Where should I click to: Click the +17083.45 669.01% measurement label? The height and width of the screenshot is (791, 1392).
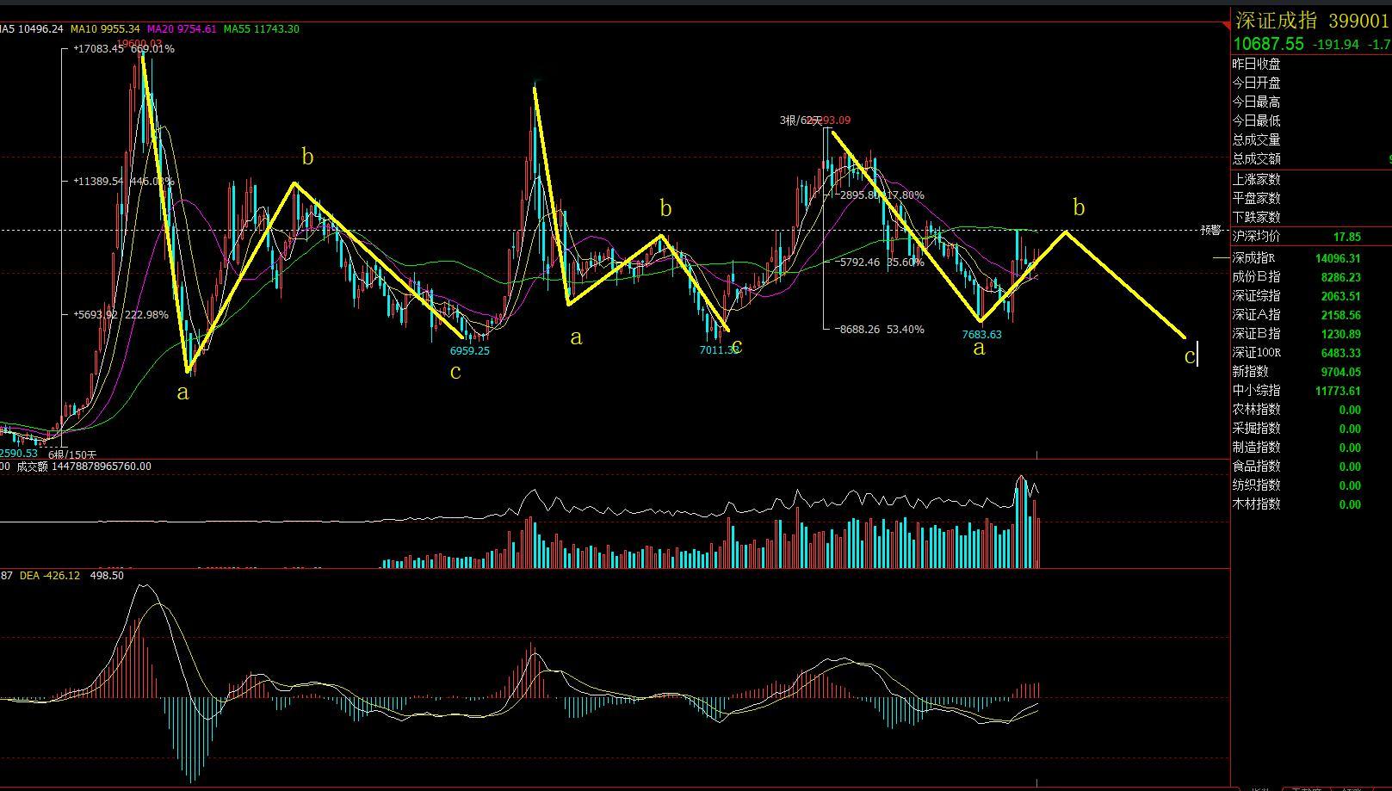124,49
